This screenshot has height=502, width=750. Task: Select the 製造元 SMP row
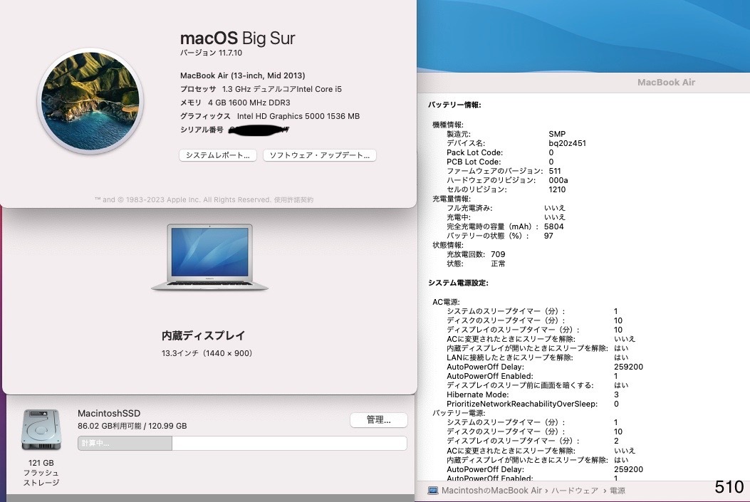click(x=506, y=134)
